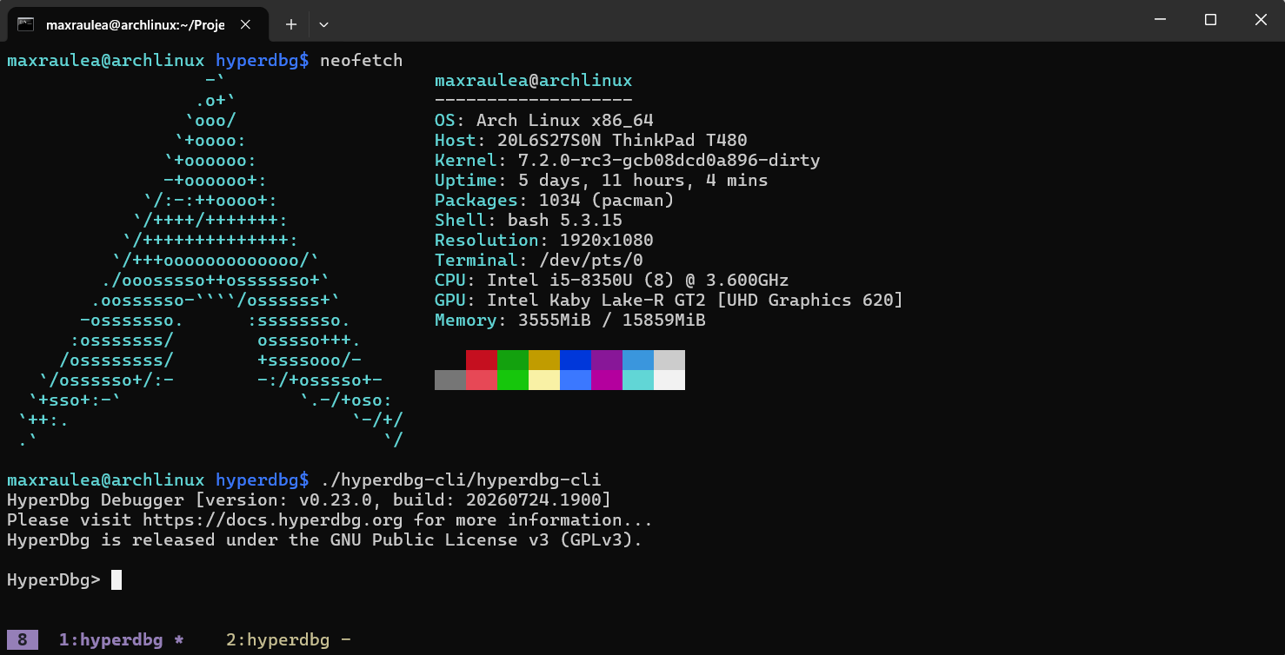Click the "Packages: 1034 (pacman)" line
The height and width of the screenshot is (655, 1285).
pos(555,201)
